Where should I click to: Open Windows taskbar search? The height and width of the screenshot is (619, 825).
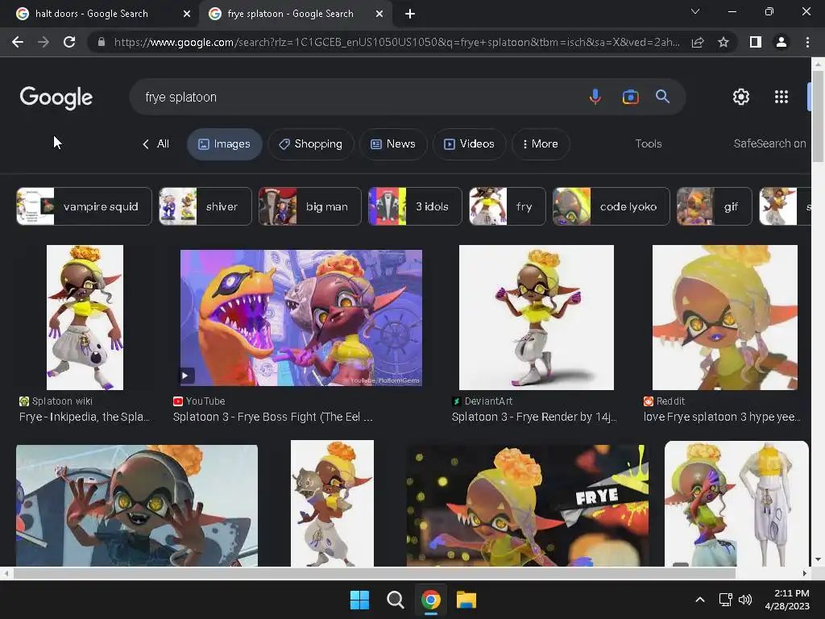pyautogui.click(x=395, y=600)
